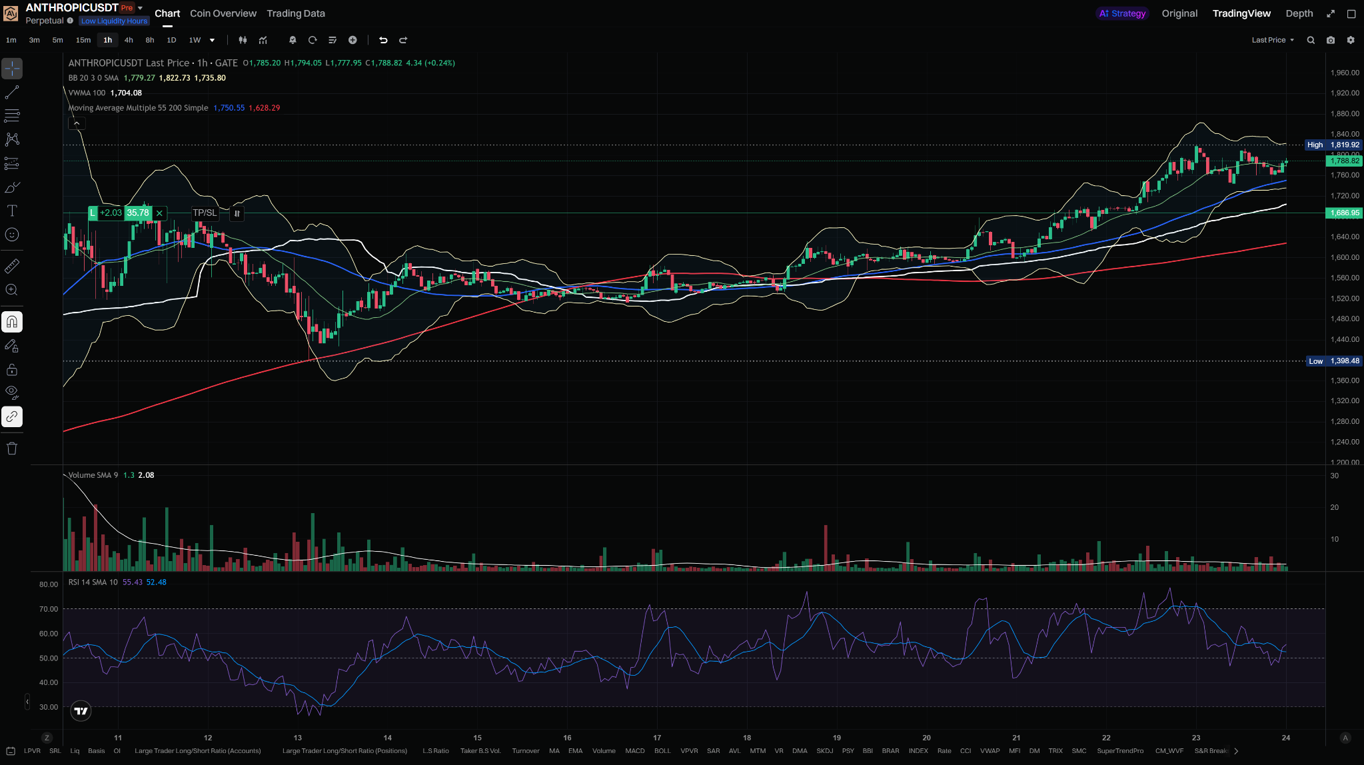
Task: Collapse the side pane arrow near RSI
Action: [x=27, y=702]
